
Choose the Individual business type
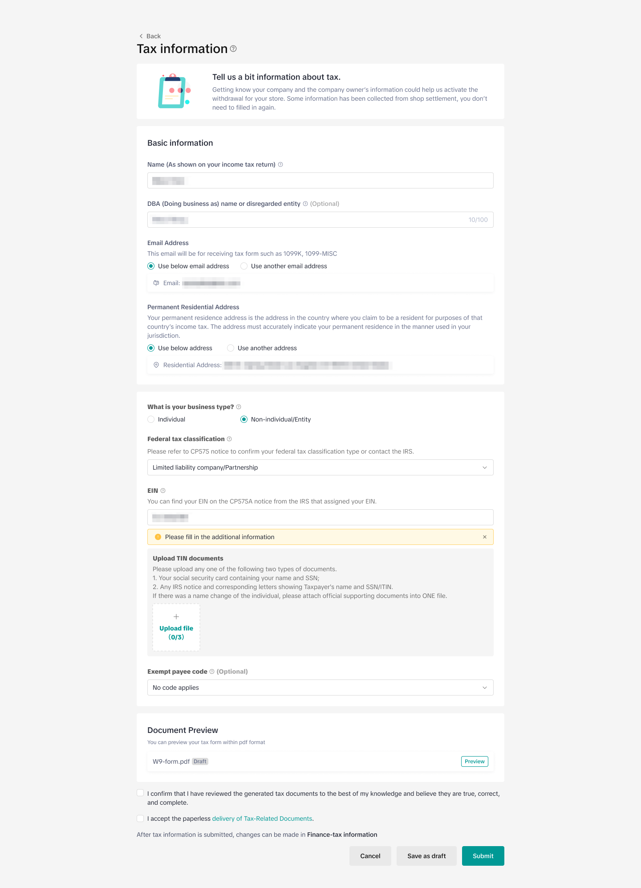coord(151,419)
